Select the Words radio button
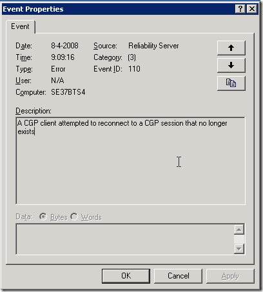This screenshot has height=292, width=263. (x=74, y=217)
